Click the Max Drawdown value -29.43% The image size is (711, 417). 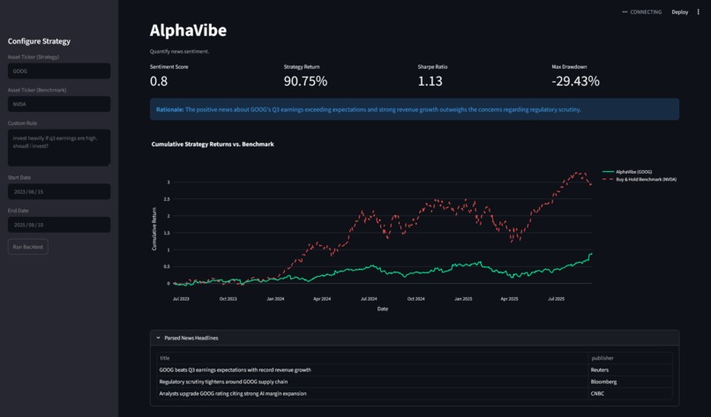click(x=575, y=81)
